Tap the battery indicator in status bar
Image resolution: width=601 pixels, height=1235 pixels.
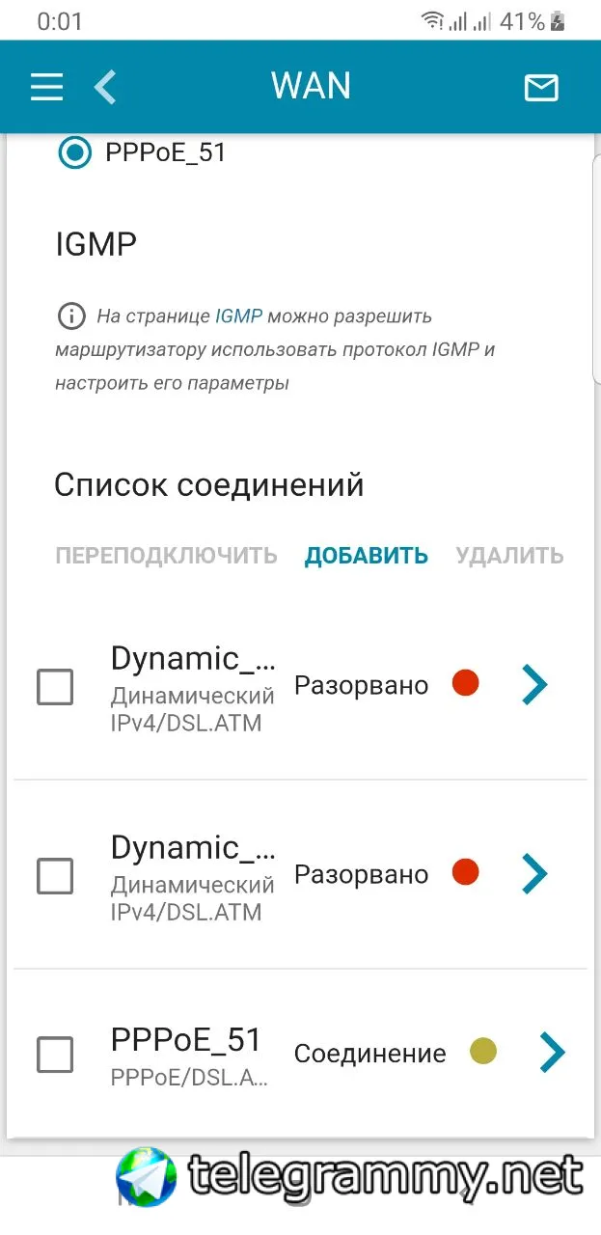pos(559,21)
